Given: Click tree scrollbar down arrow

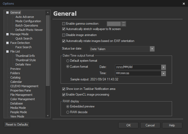Looking at the screenshot, I should coord(48,116).
